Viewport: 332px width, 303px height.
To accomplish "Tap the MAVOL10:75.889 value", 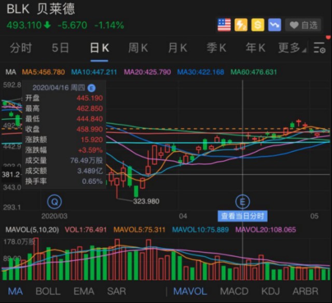I will pos(201,230).
